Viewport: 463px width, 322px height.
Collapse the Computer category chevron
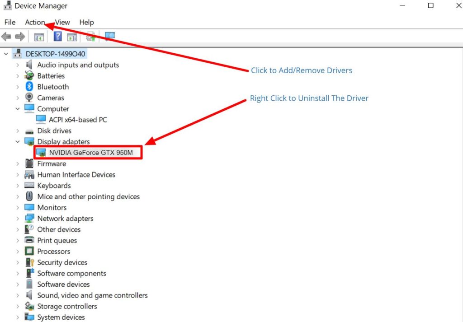pyautogui.click(x=18, y=109)
